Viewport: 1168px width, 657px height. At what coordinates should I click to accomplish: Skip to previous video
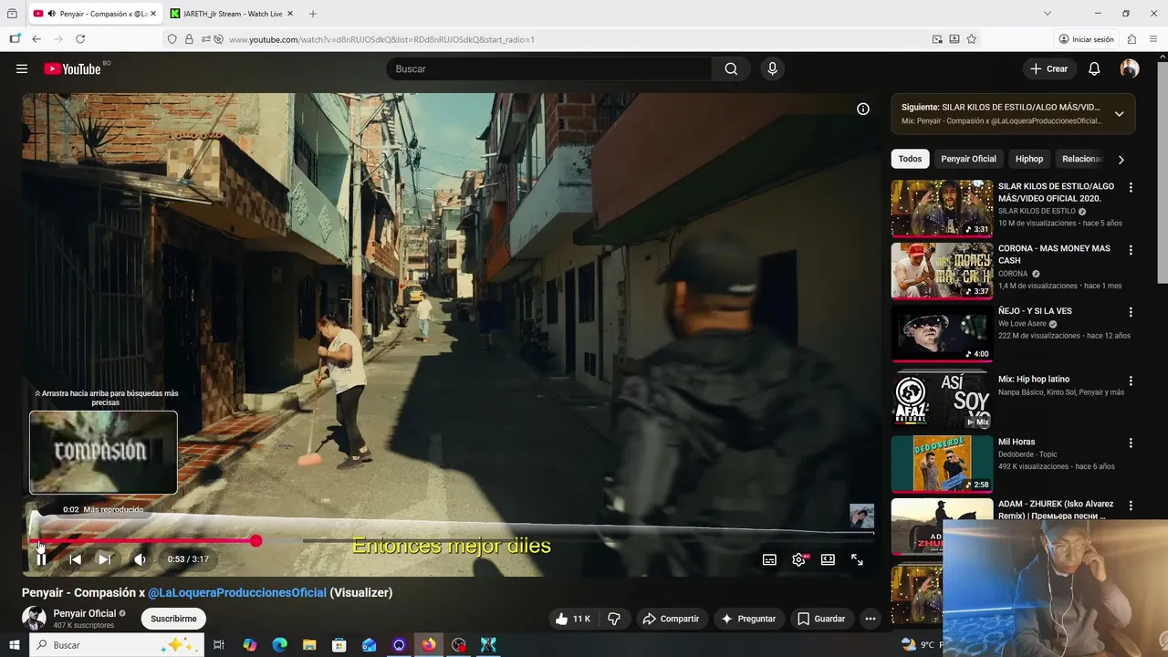coord(76,559)
